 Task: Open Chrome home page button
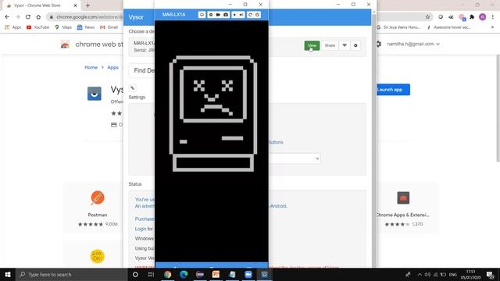coord(38,17)
